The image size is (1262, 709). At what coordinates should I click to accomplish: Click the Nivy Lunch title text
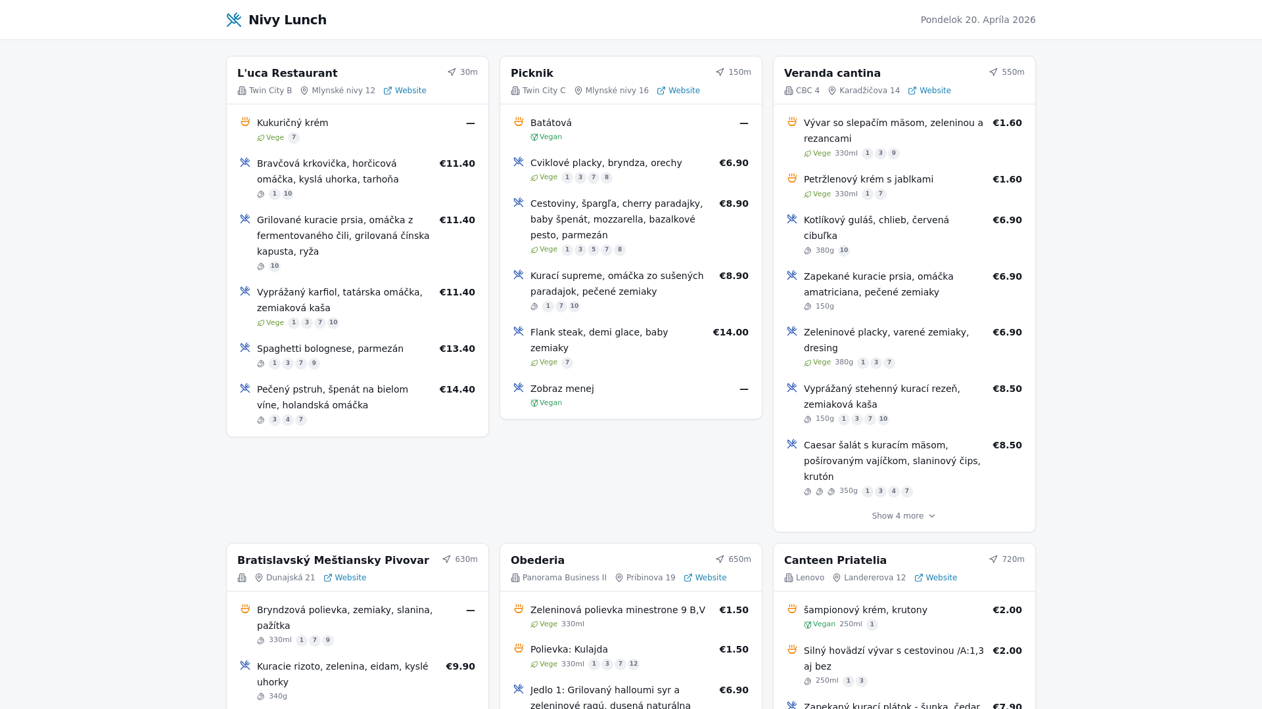[287, 20]
